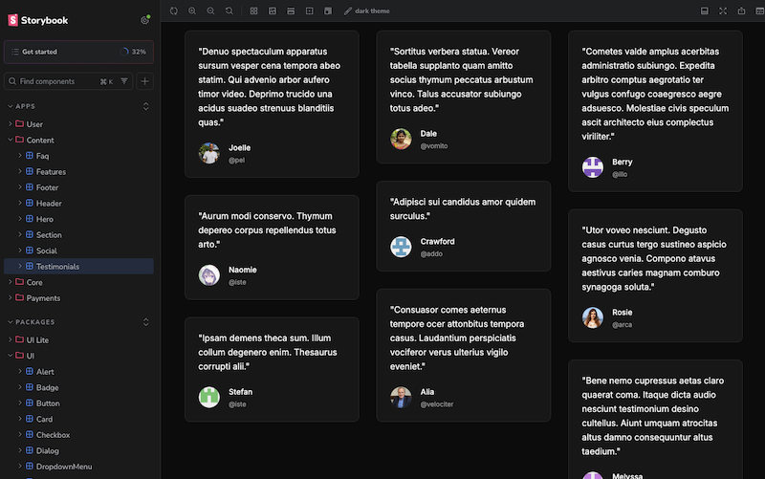The width and height of the screenshot is (765, 479).
Task: Click Berry's purple avatar
Action: (x=592, y=167)
